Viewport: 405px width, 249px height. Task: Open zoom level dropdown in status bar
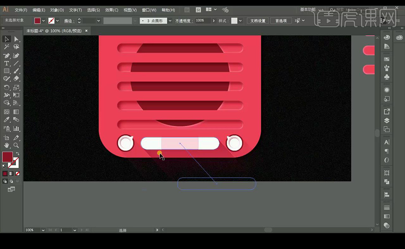click(43, 230)
